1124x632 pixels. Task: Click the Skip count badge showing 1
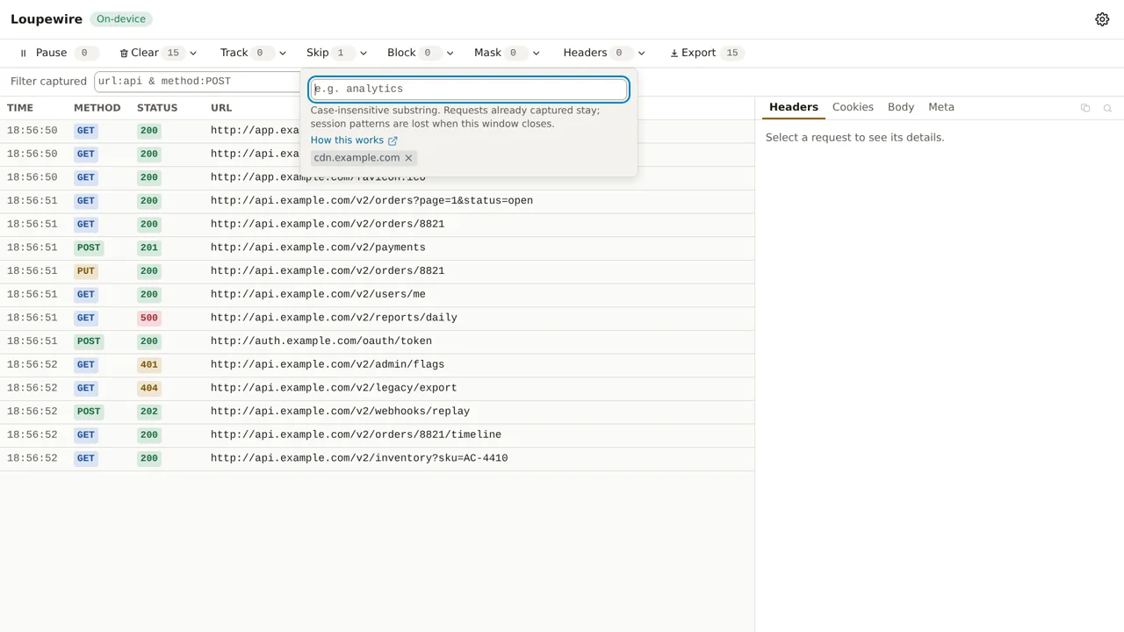pyautogui.click(x=341, y=53)
